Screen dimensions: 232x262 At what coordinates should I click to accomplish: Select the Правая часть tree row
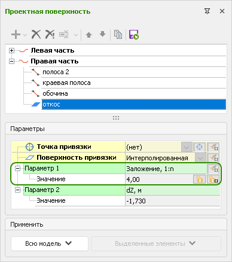[x=128, y=62]
